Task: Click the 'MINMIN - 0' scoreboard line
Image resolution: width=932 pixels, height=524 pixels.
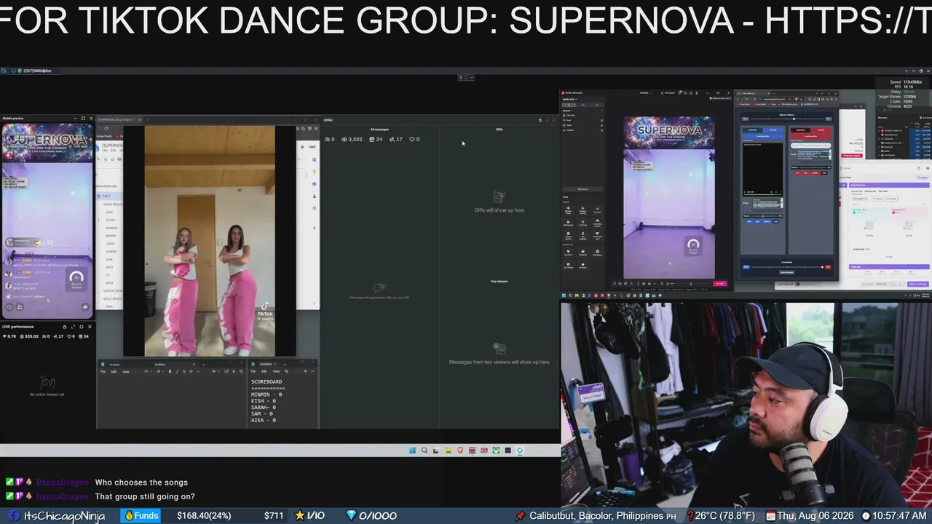Action: [266, 394]
